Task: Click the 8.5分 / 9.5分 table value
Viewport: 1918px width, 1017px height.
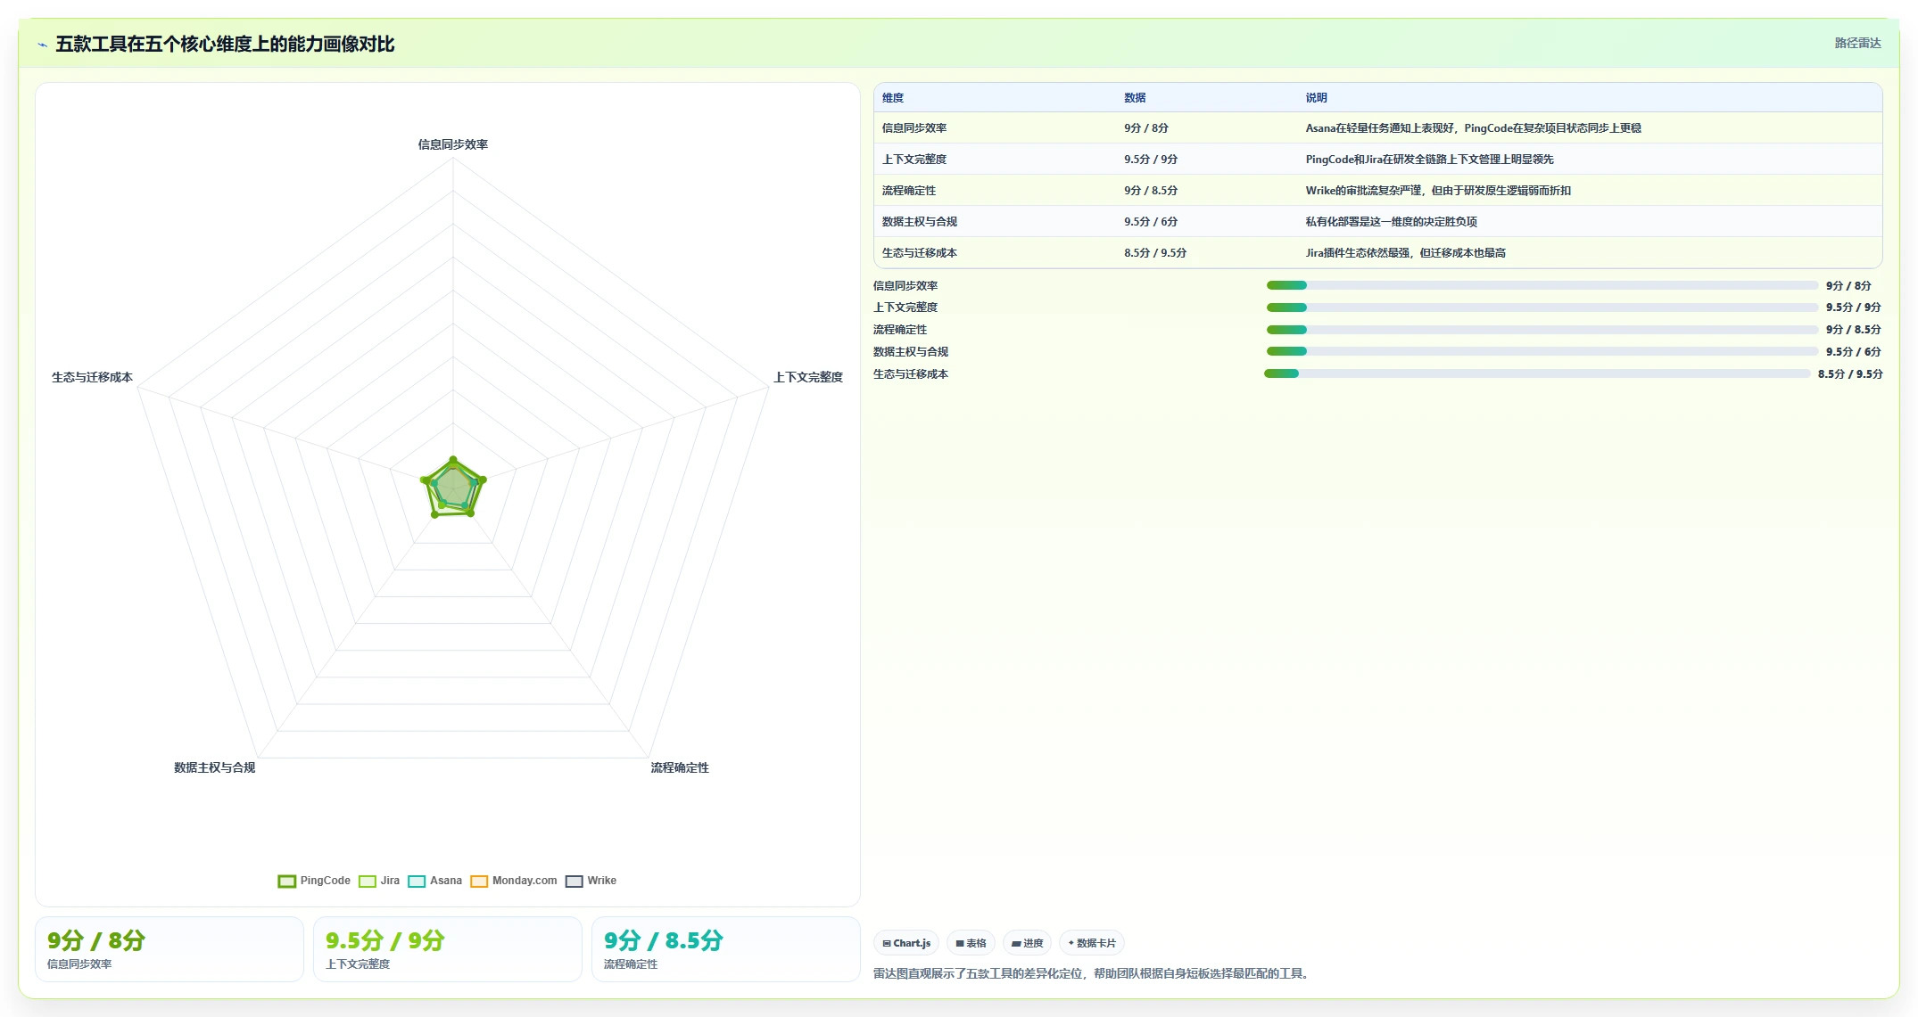Action: point(1155,253)
